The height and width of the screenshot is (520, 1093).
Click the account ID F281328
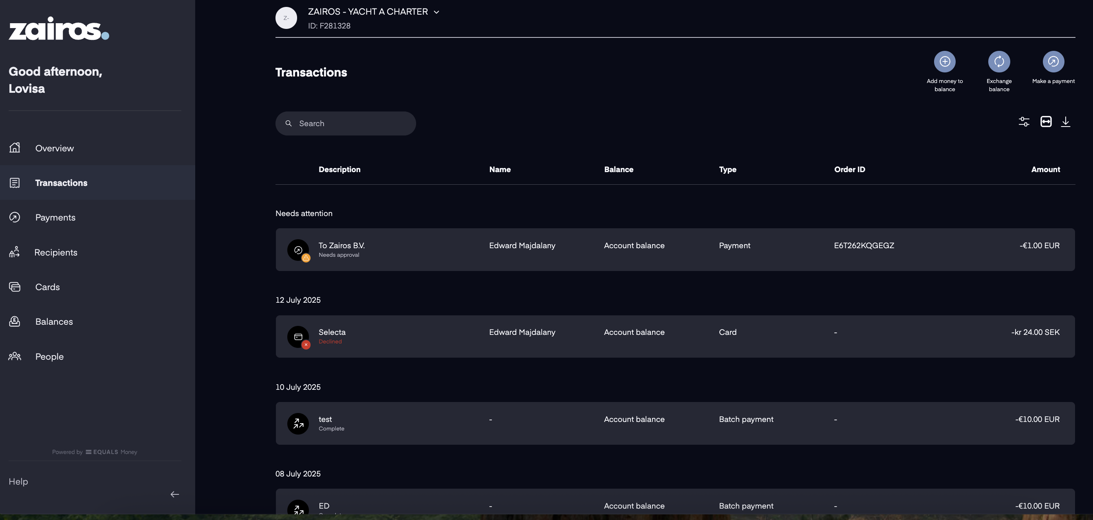(x=329, y=26)
